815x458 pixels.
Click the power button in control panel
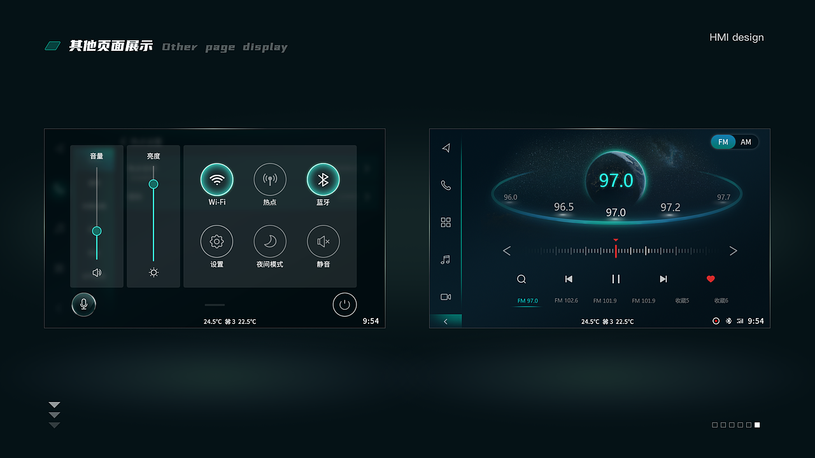pyautogui.click(x=344, y=305)
